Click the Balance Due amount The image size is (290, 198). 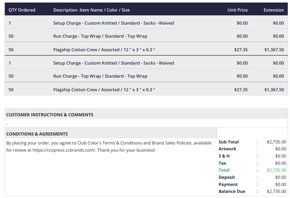pyautogui.click(x=276, y=192)
